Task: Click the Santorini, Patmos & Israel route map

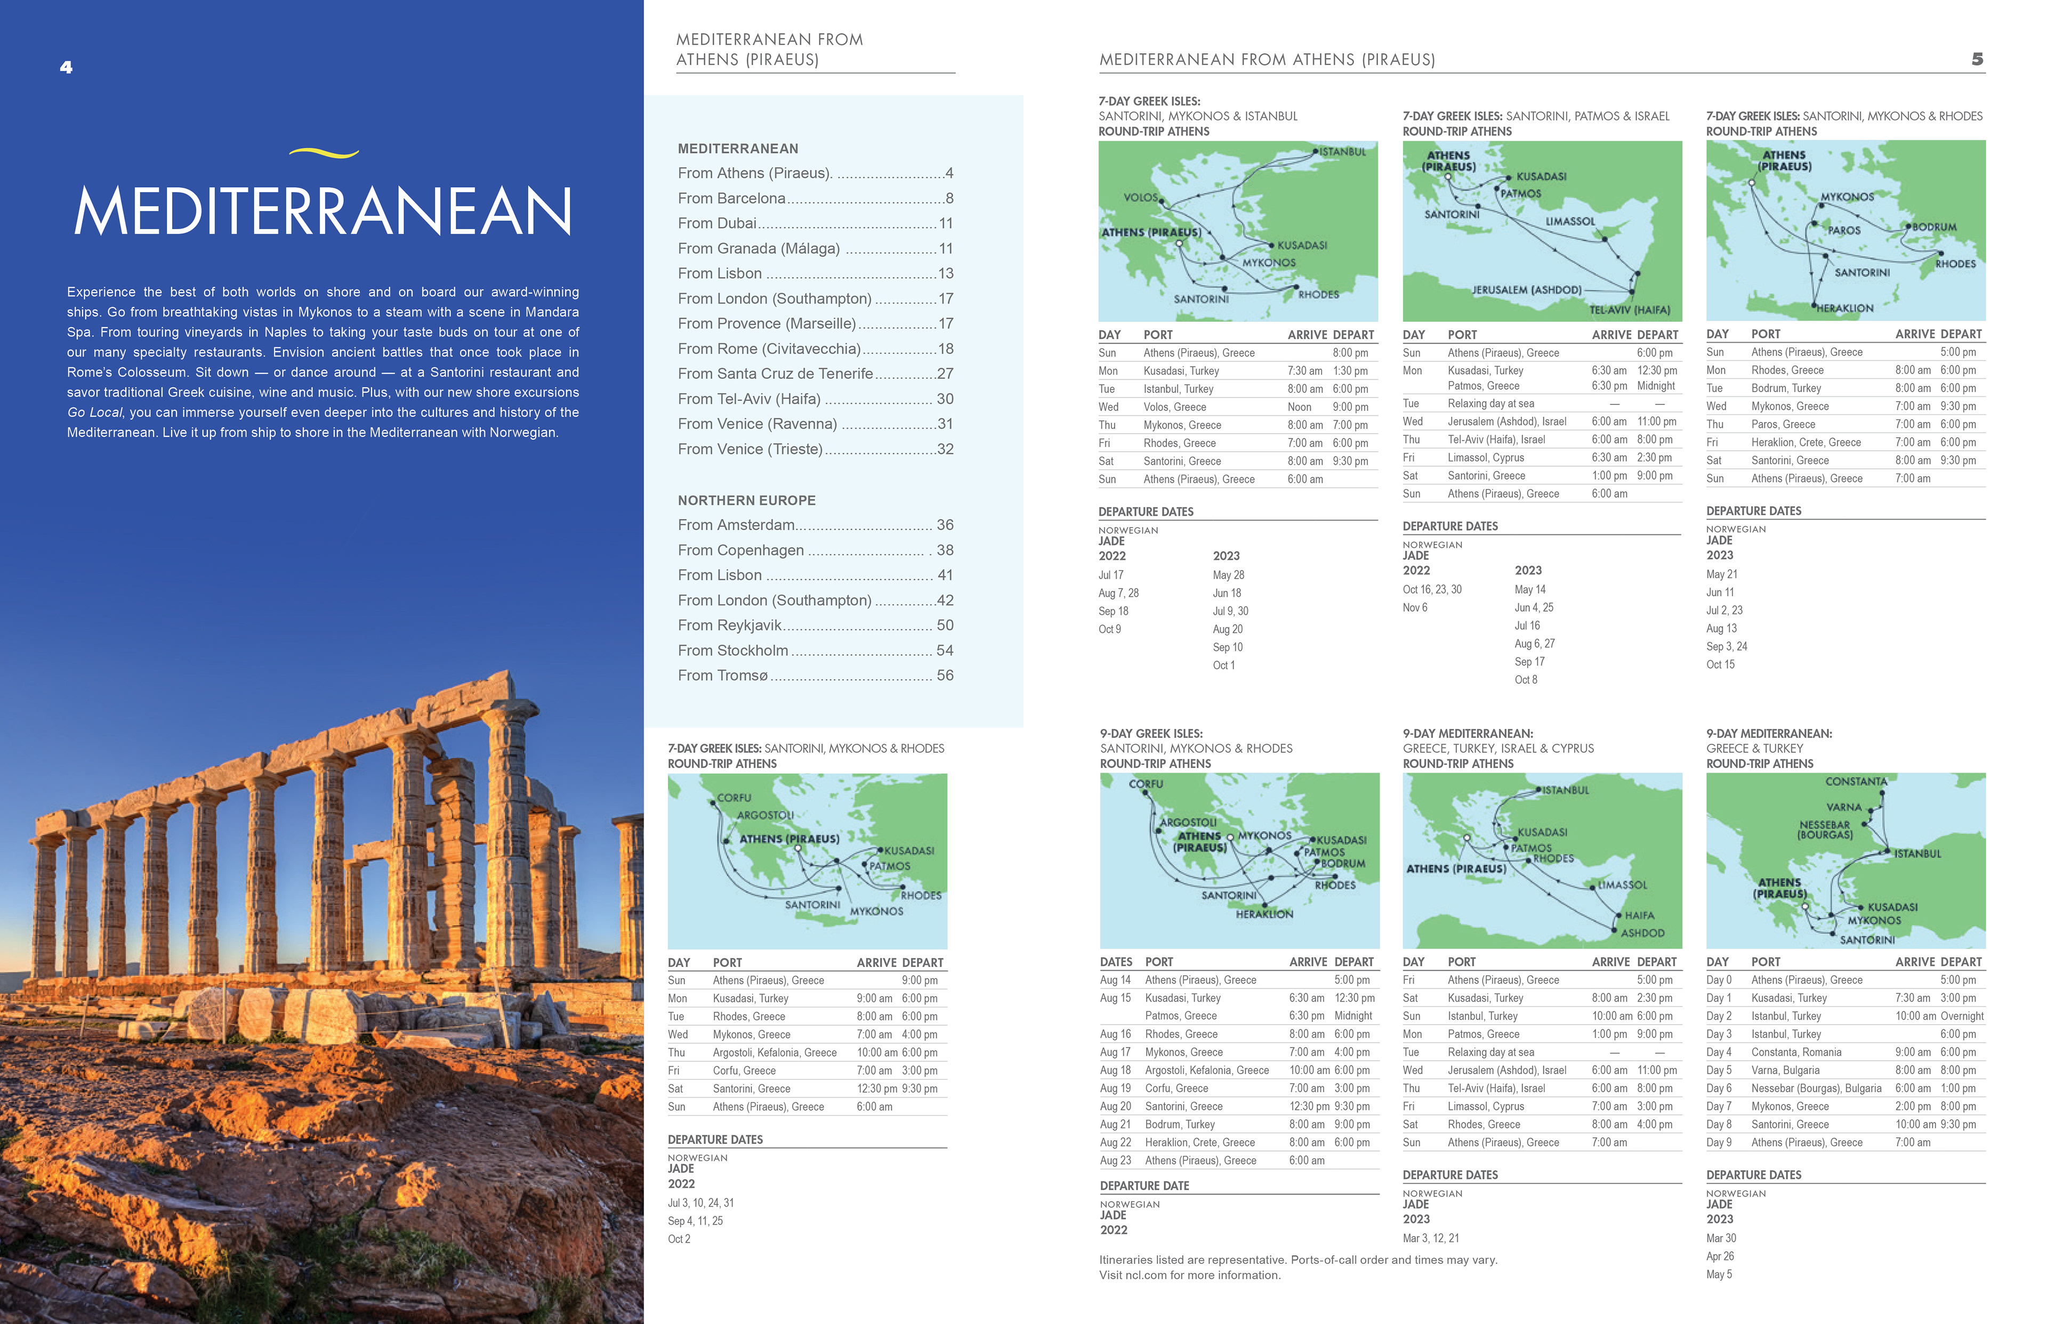Action: (x=1541, y=231)
